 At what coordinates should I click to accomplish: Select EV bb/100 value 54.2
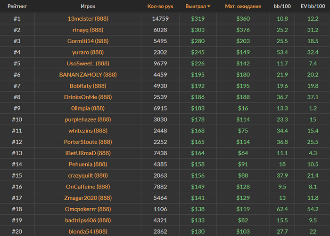pos(313,209)
